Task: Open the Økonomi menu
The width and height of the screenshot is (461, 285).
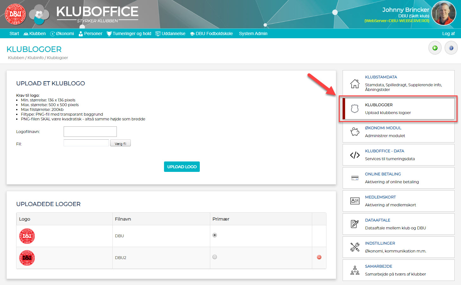Action: pyautogui.click(x=62, y=33)
